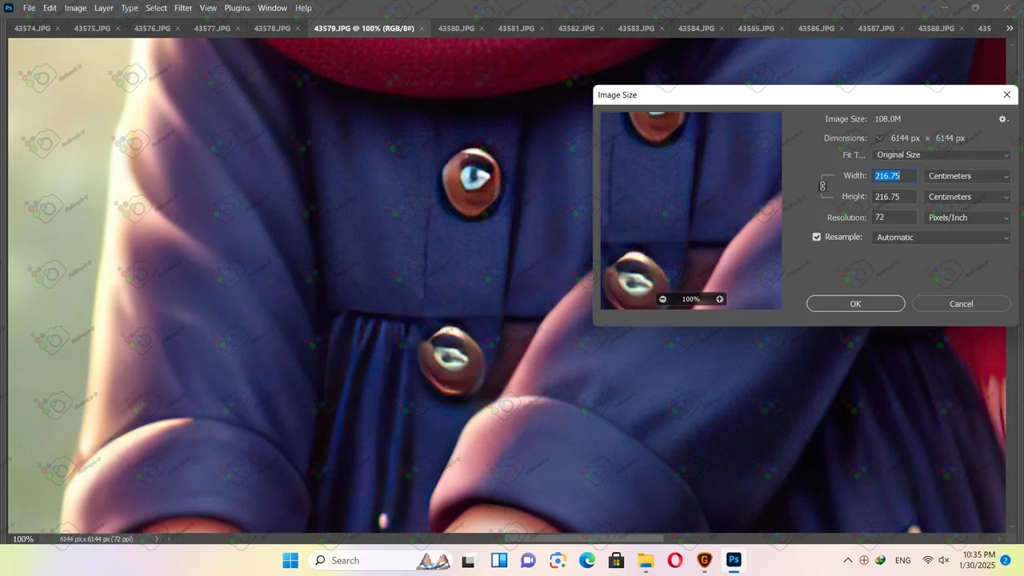Open the Fit To Original Size dropdown
The image size is (1024, 576).
(942, 155)
